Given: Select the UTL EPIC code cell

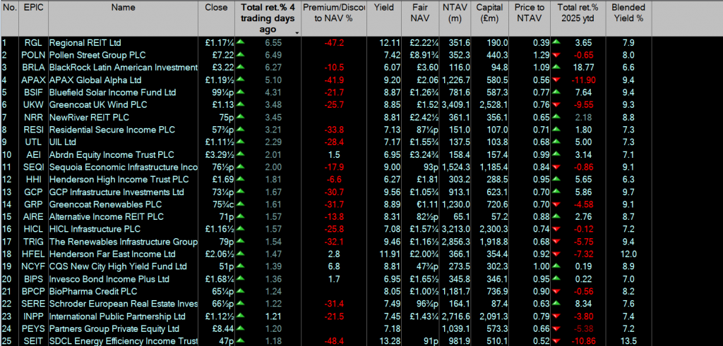Looking at the screenshot, I should pos(33,142).
